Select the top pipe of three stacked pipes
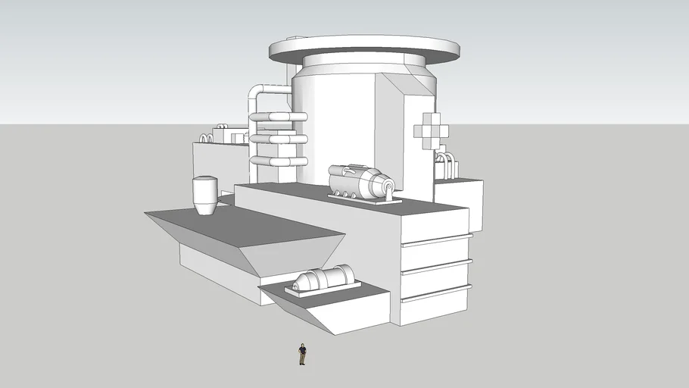Image resolution: width=689 pixels, height=388 pixels. 279,117
